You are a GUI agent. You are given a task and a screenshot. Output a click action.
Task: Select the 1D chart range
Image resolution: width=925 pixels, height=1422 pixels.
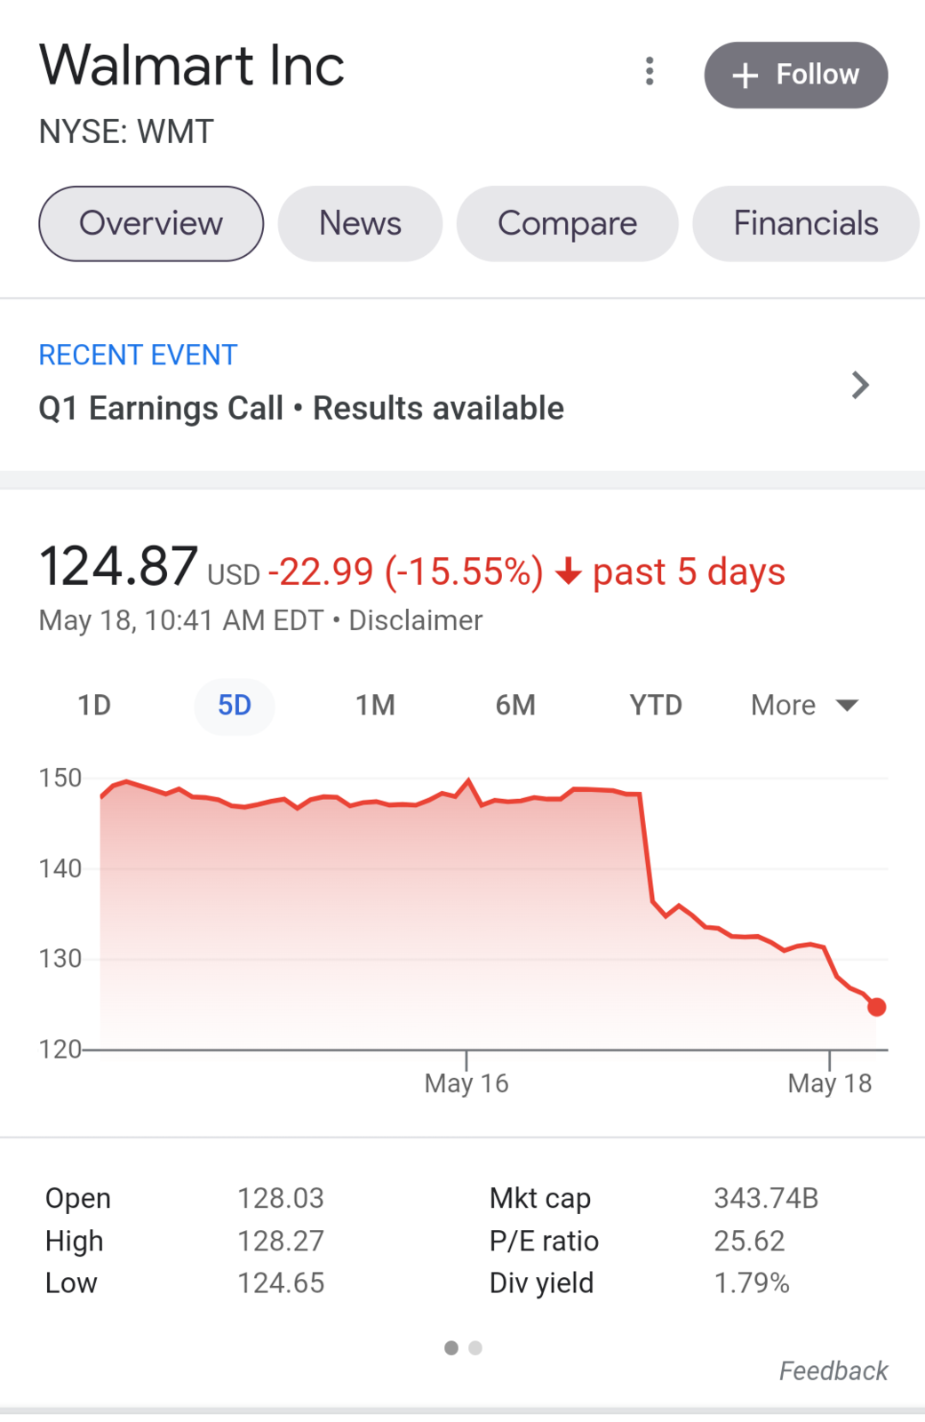94,706
